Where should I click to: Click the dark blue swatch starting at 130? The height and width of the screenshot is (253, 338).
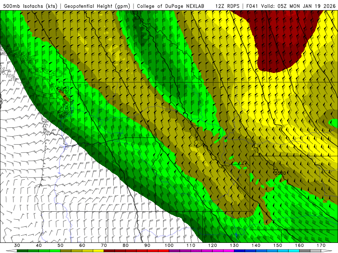(240, 251)
